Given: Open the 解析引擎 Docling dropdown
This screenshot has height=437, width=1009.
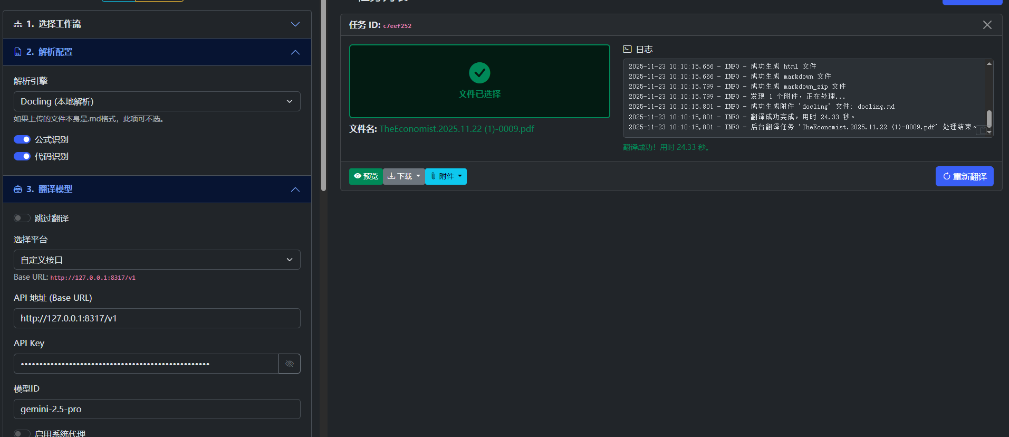Looking at the screenshot, I should 157,101.
